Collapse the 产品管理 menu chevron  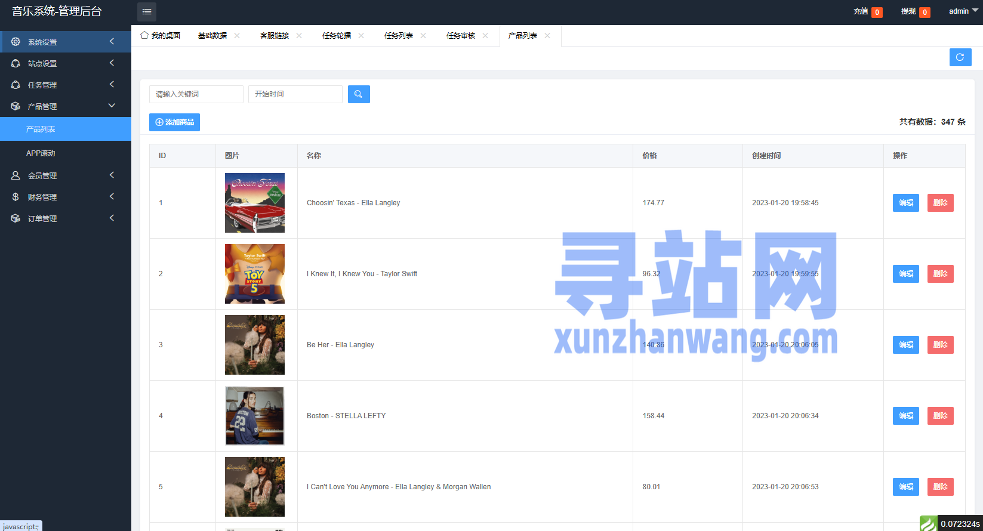click(x=112, y=106)
